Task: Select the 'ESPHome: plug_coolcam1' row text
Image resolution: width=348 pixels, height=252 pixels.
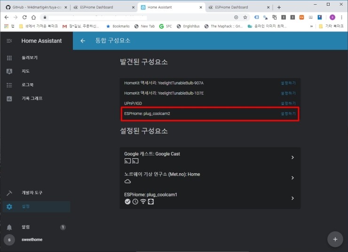Action: 150,195
